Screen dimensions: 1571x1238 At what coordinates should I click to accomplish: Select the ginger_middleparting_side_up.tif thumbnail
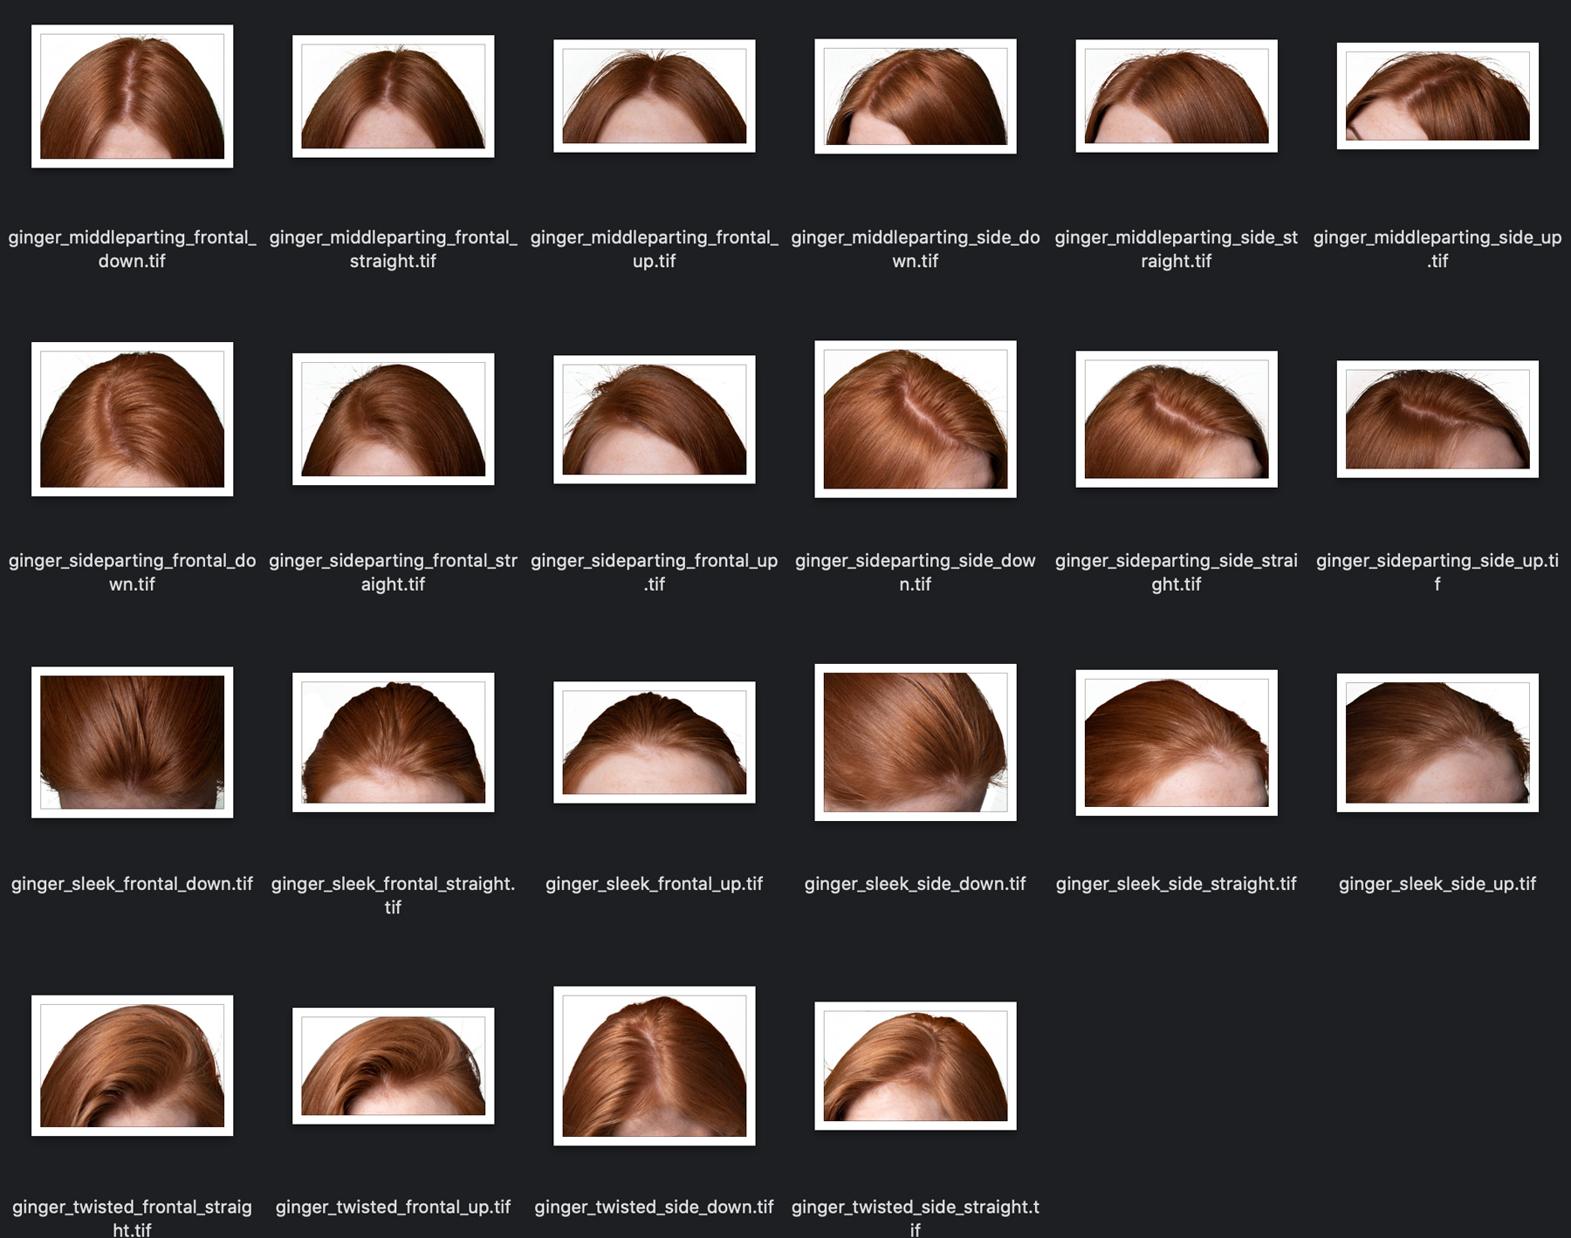pyautogui.click(x=1437, y=96)
